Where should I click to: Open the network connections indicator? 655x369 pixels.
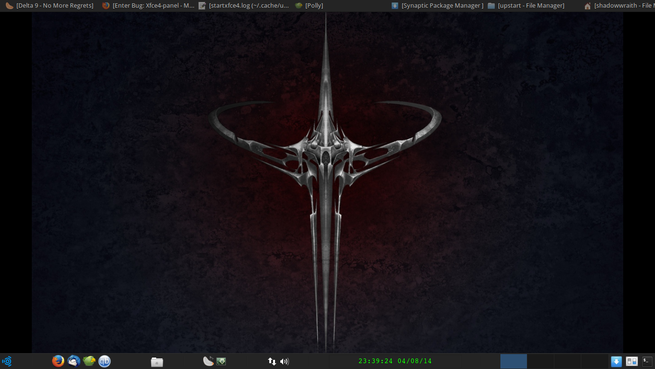click(x=272, y=361)
